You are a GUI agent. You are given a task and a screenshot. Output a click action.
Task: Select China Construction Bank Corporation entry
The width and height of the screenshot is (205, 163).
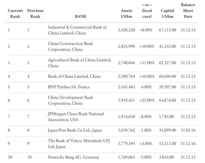70,46
